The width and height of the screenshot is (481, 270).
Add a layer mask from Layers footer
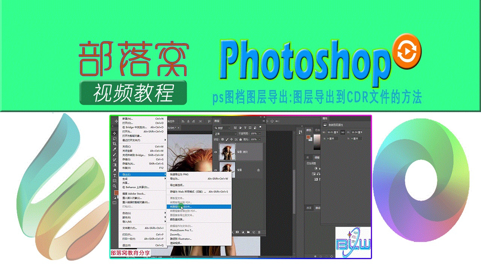(x=237, y=232)
